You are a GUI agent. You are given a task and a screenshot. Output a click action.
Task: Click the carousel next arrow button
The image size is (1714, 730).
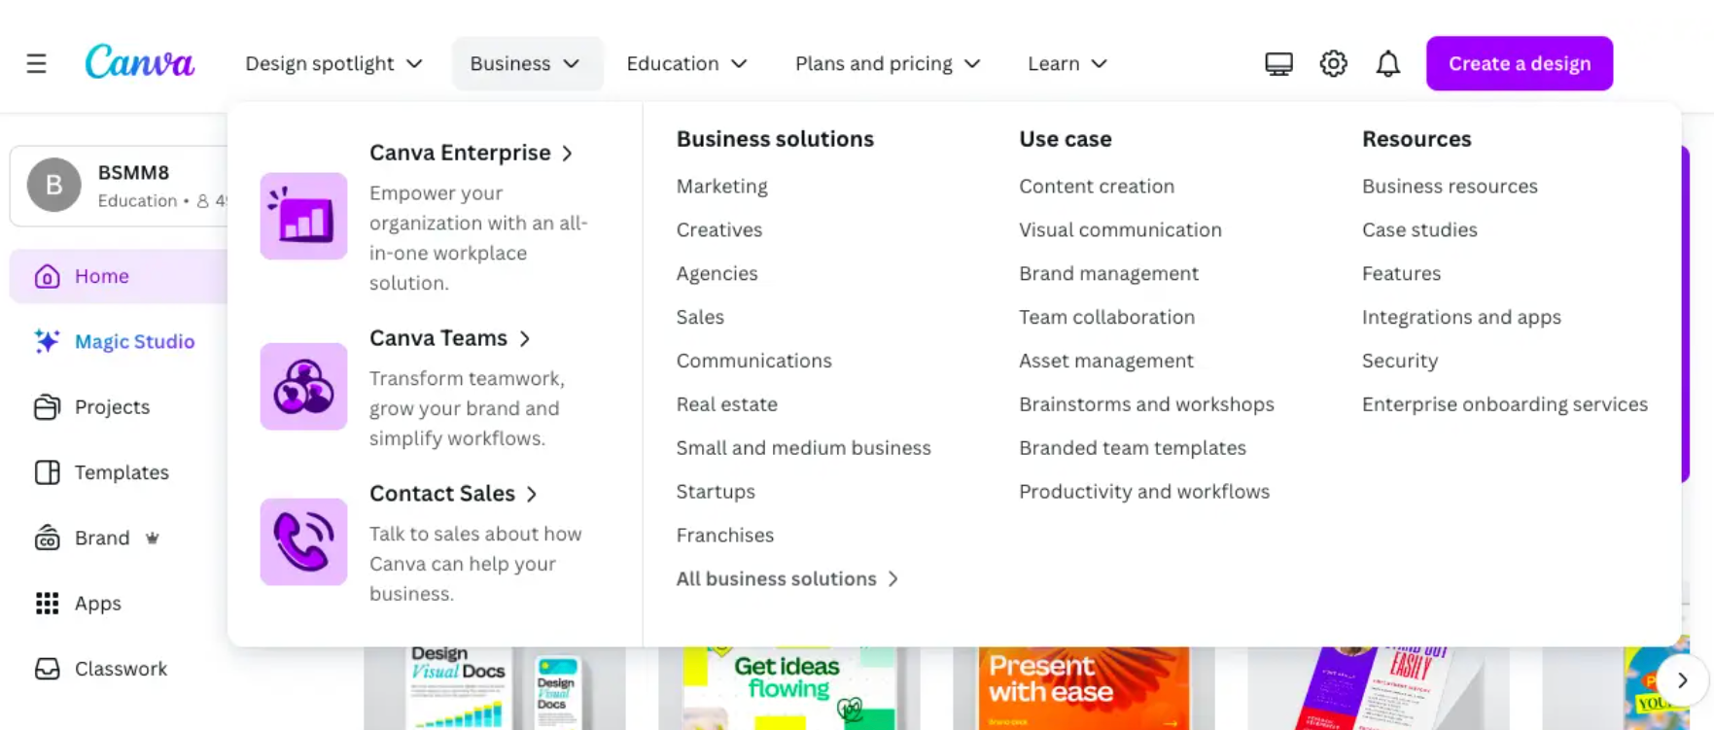pos(1682,680)
